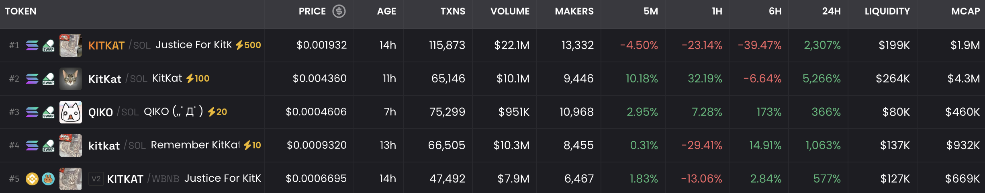This screenshot has height=193, width=985.
Task: Sort table by VOLUME column header
Action: pyautogui.click(x=509, y=11)
